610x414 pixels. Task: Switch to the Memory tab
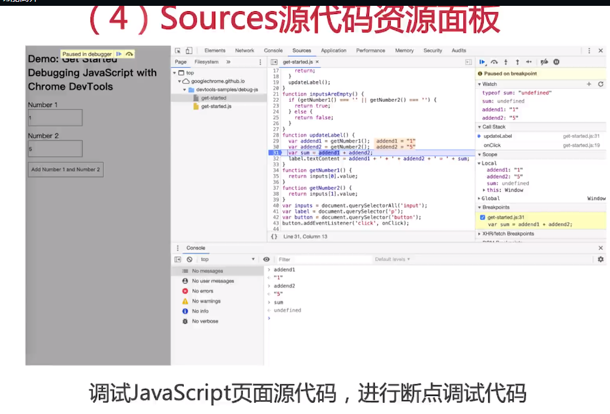[404, 51]
